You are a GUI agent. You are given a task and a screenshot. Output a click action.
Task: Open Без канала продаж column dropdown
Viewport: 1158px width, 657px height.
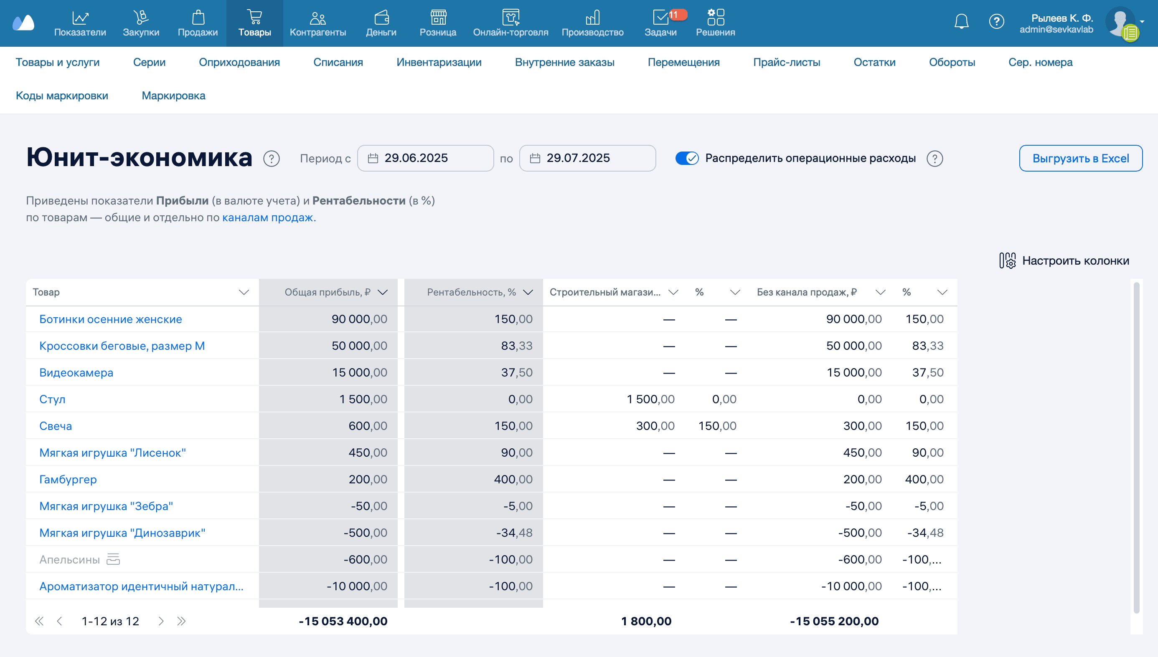(880, 293)
